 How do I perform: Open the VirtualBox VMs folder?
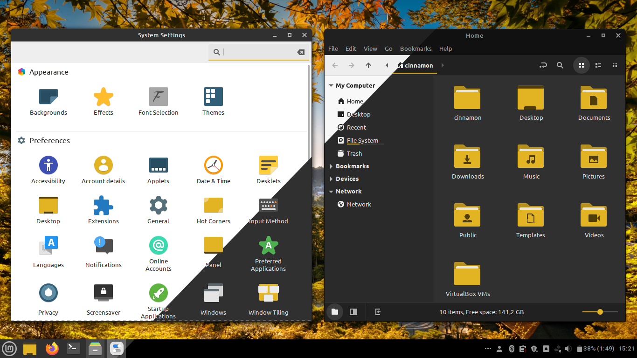(468, 279)
